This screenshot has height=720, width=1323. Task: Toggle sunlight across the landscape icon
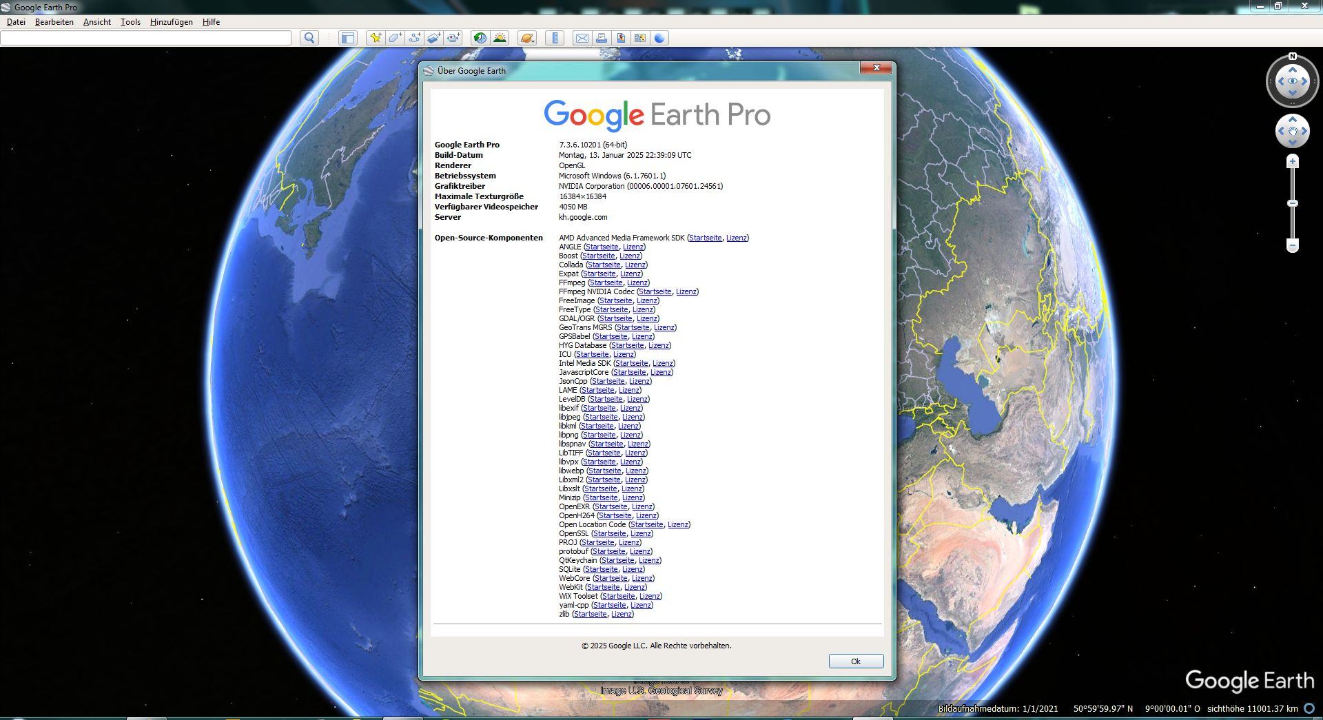point(500,38)
